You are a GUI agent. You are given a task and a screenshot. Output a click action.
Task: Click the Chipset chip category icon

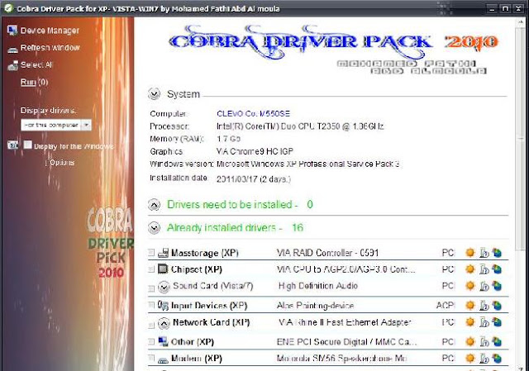click(163, 269)
